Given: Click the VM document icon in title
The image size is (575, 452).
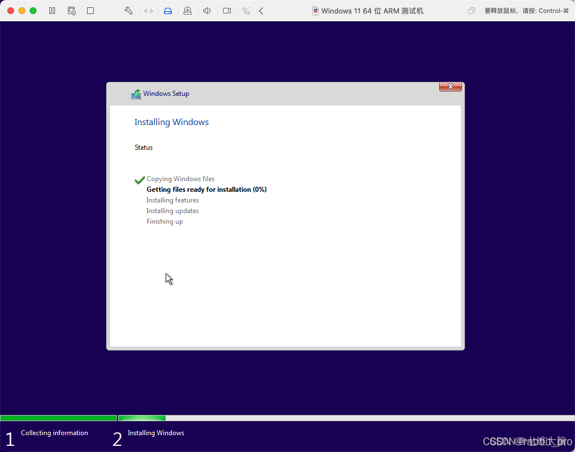Looking at the screenshot, I should pos(316,11).
